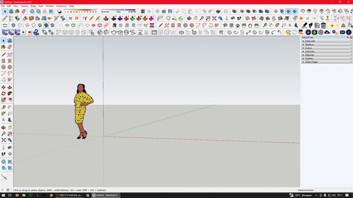The image size is (353, 198).
Task: Play the scene animation orange arrow
Action: pyautogui.click(x=301, y=18)
